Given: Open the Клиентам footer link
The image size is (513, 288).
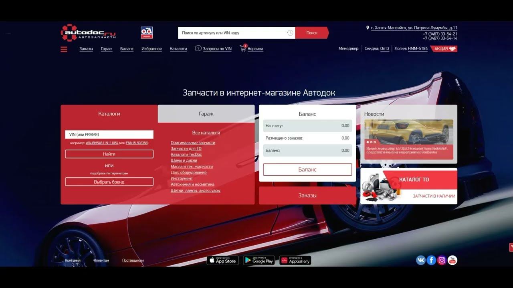Looking at the screenshot, I should [x=101, y=260].
